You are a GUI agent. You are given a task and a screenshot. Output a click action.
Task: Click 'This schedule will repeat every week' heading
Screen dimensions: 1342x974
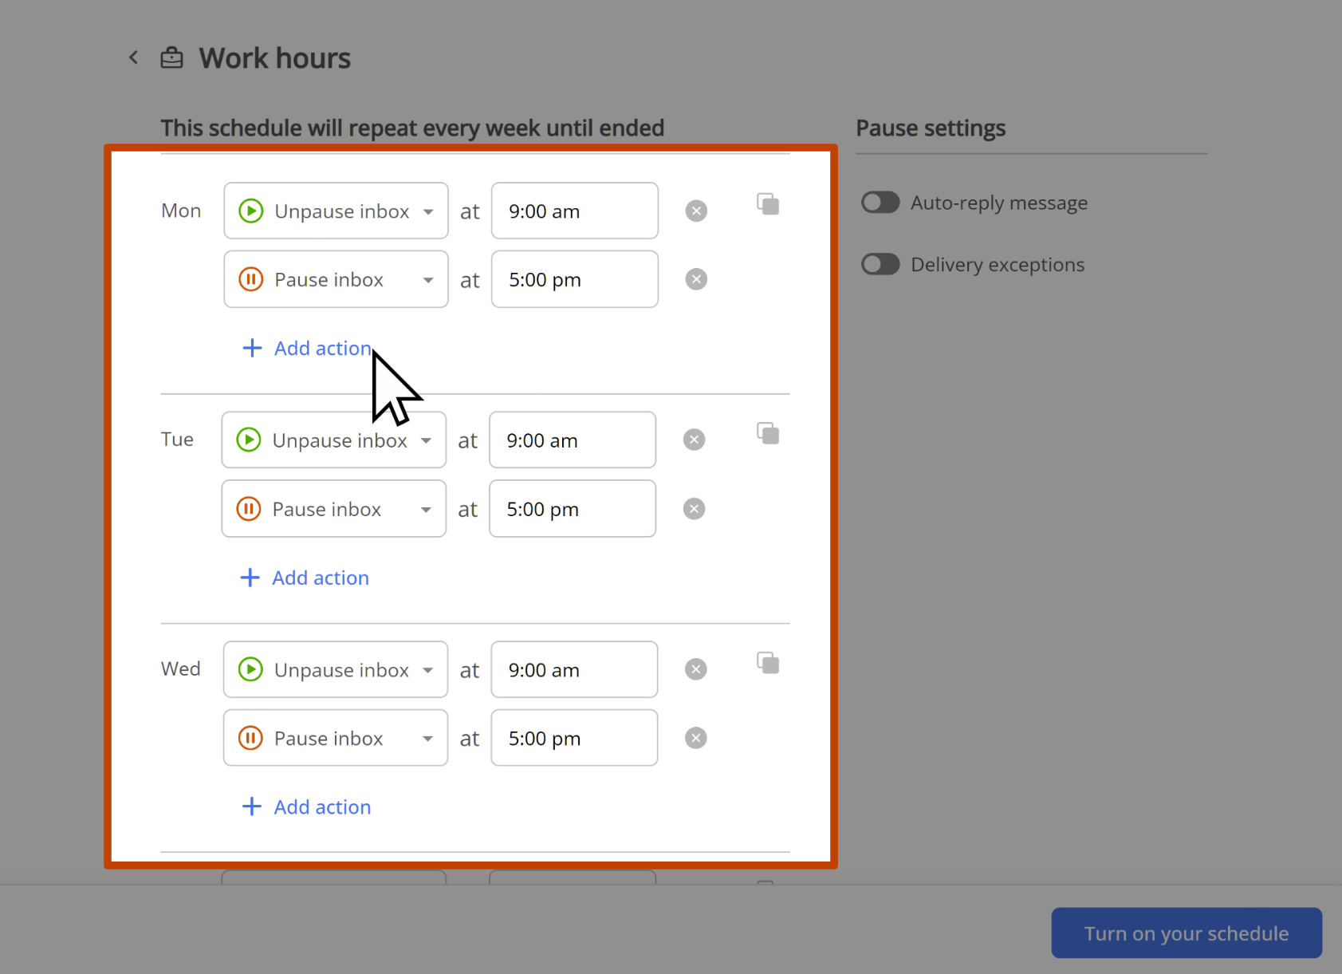412,128
